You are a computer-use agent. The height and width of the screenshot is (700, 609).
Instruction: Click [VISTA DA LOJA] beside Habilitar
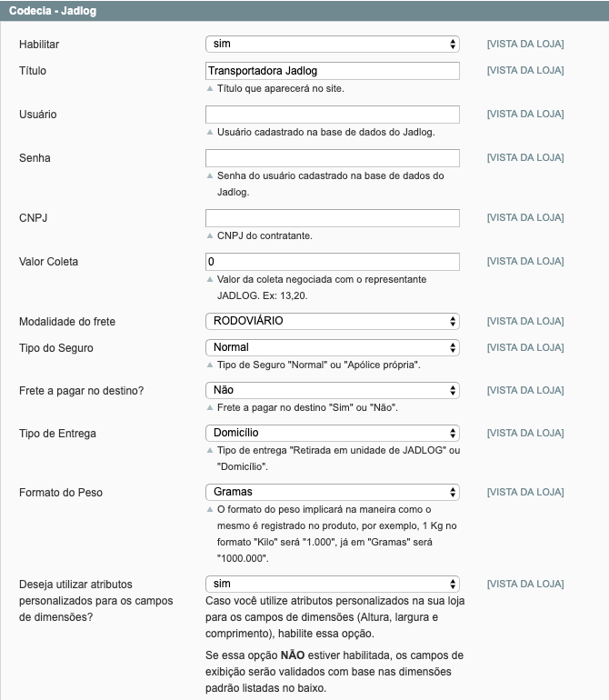(x=525, y=44)
